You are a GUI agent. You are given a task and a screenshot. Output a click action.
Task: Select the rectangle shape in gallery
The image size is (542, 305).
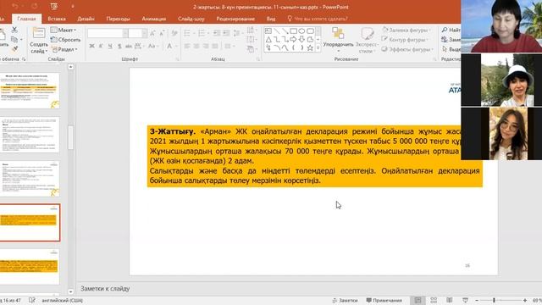click(x=293, y=31)
